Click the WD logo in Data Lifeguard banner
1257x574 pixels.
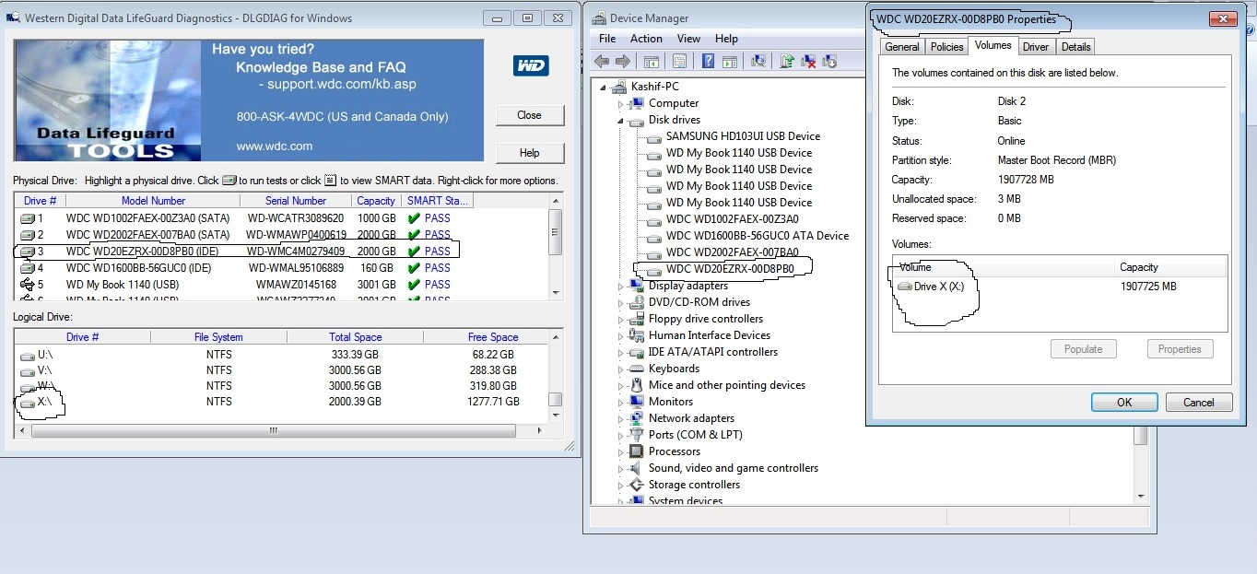pyautogui.click(x=531, y=65)
